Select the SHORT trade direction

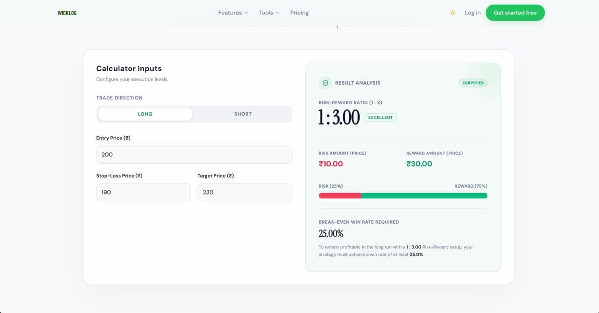[x=243, y=114]
